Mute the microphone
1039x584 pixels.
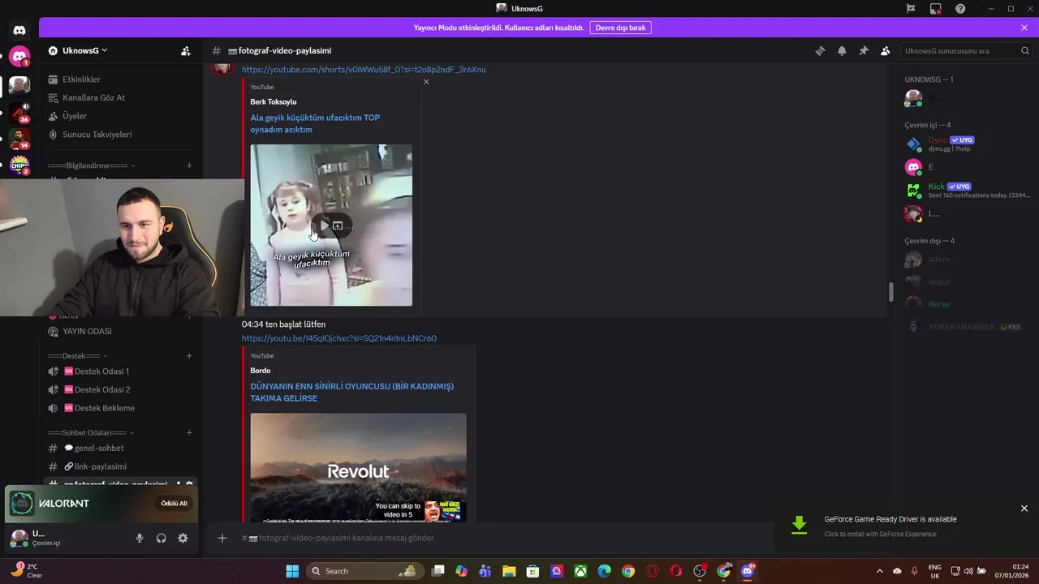(x=140, y=538)
